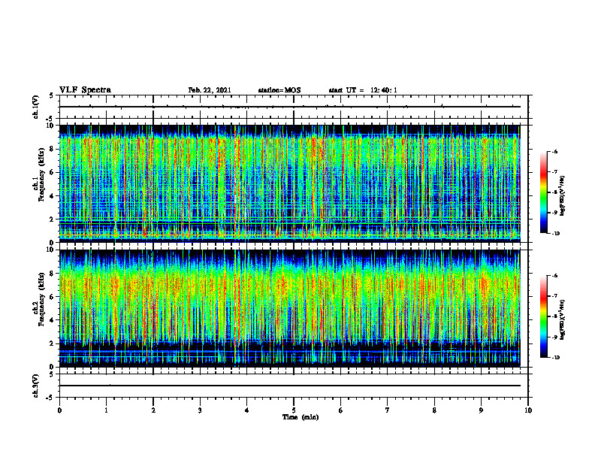
Task: Click the ch.2 spectrogram color bar
Action: click(543, 316)
